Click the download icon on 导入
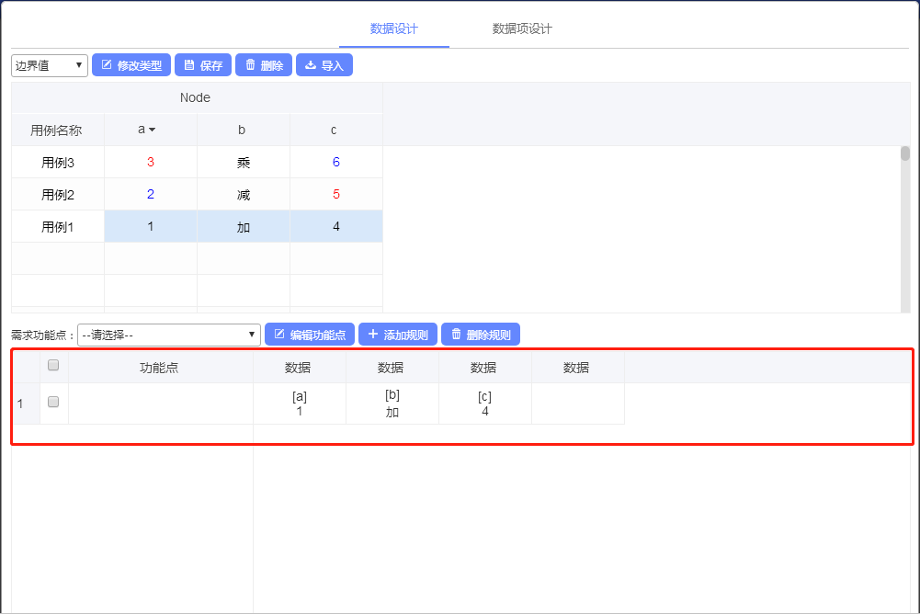920x614 pixels. [311, 65]
